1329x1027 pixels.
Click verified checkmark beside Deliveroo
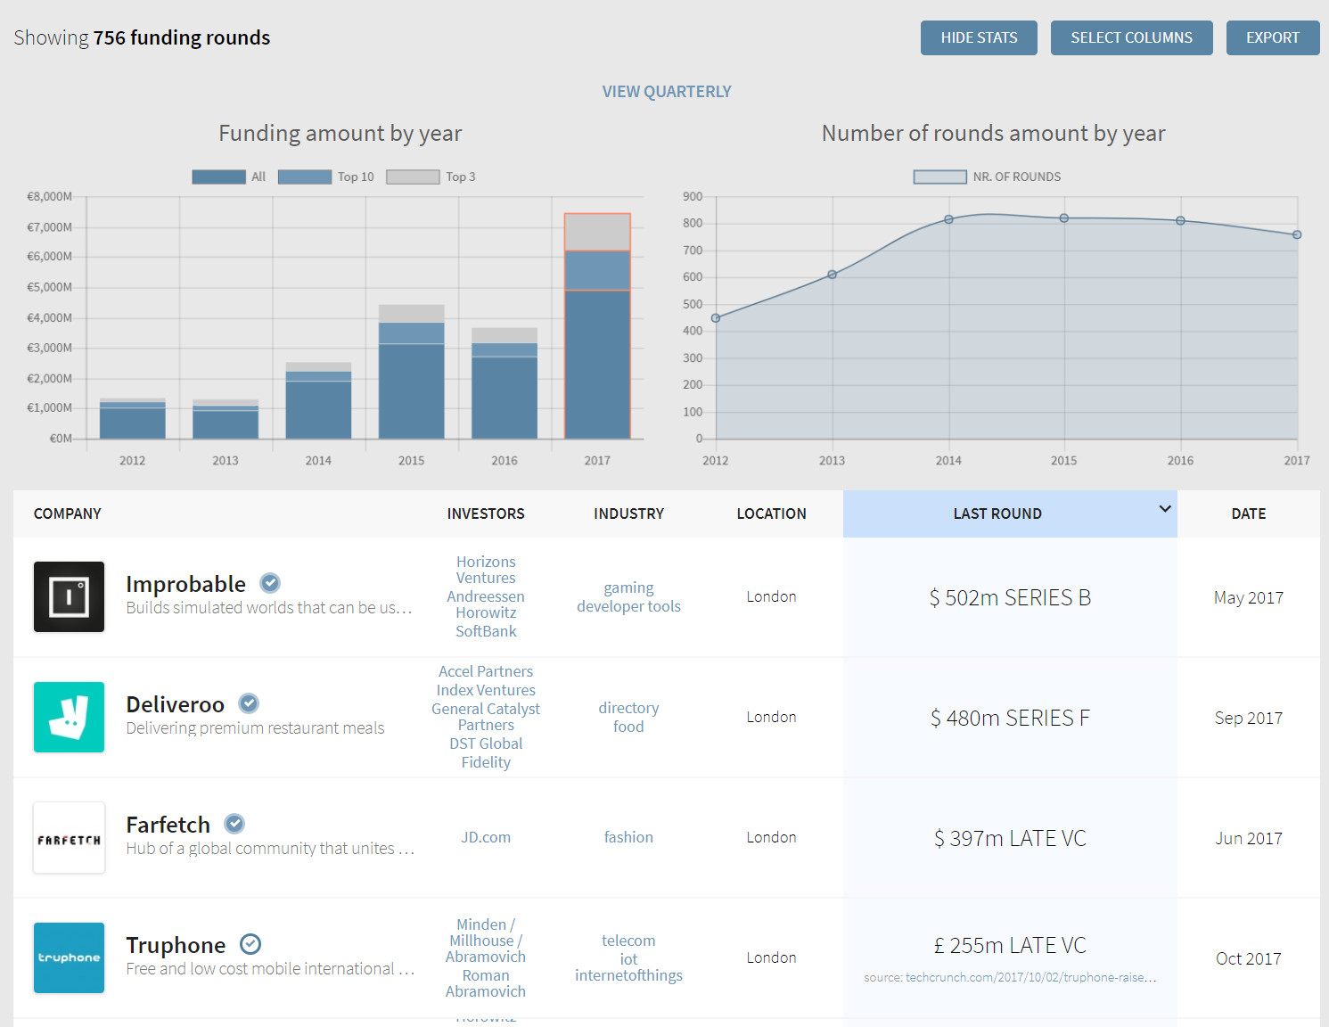249,703
